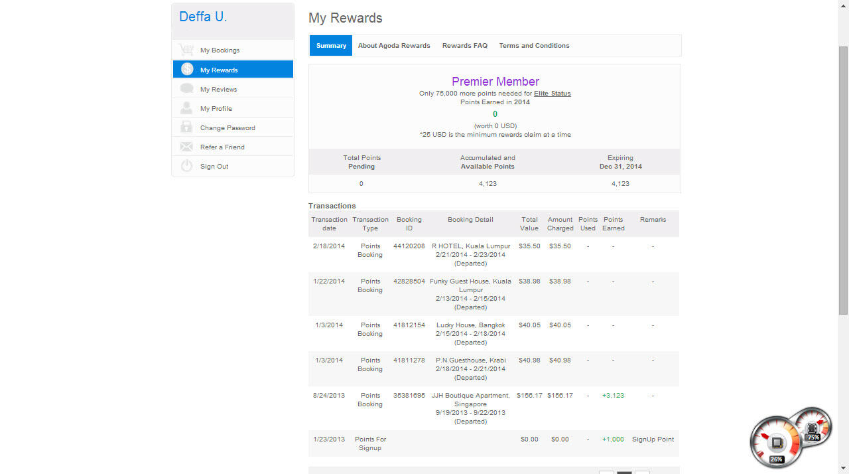This screenshot has height=474, width=849.
Task: Open the About Agoda Rewards tab
Action: coord(394,45)
